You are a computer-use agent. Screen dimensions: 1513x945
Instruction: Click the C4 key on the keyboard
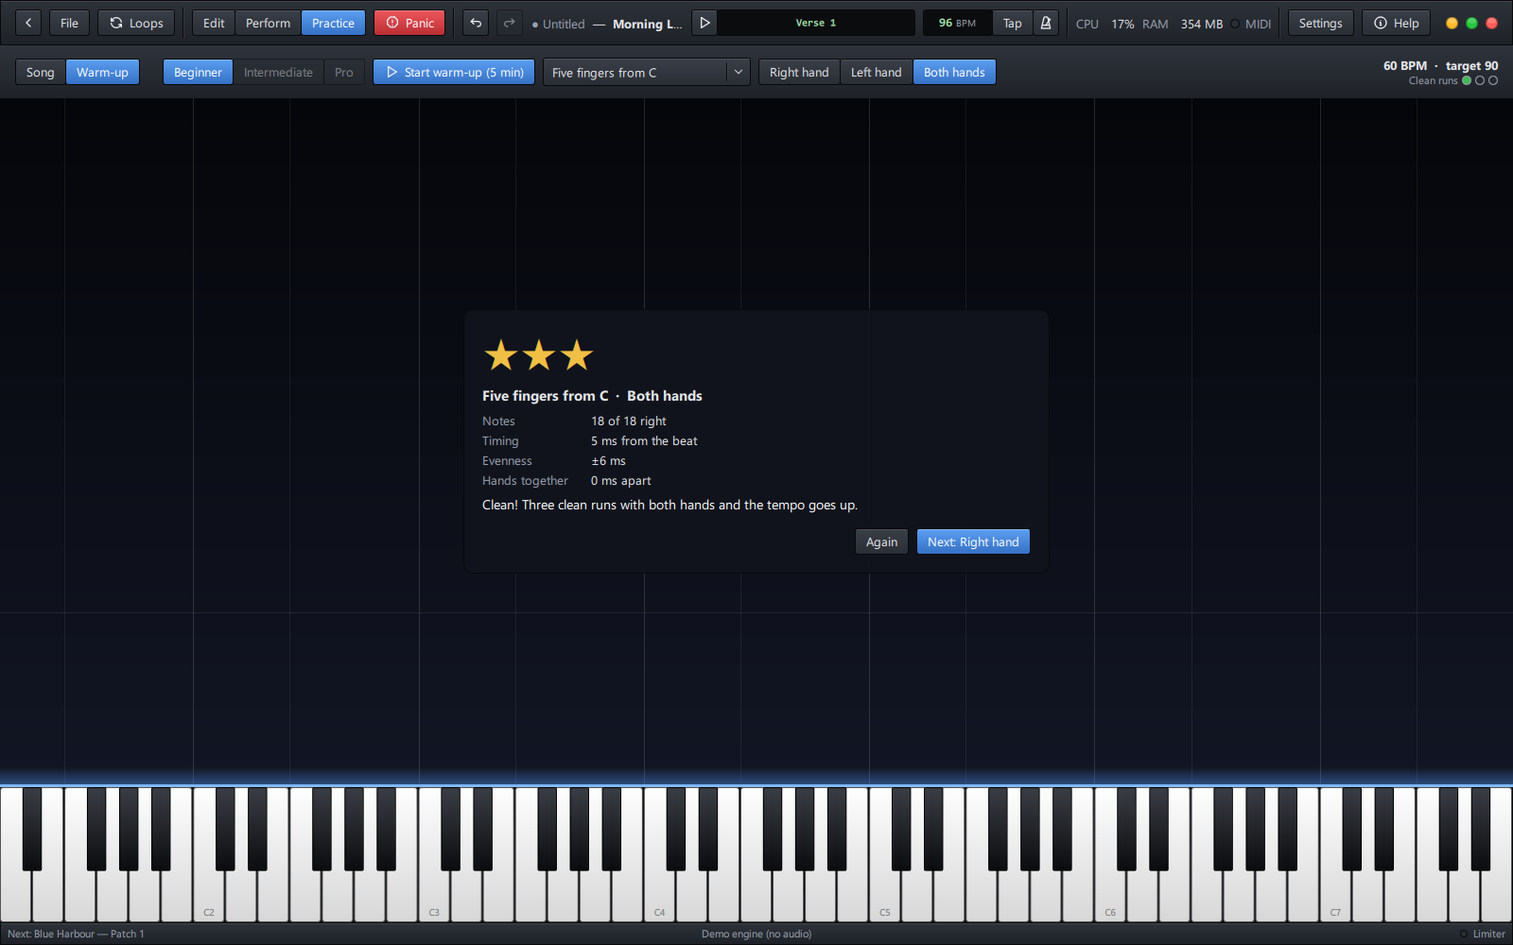pos(659,898)
